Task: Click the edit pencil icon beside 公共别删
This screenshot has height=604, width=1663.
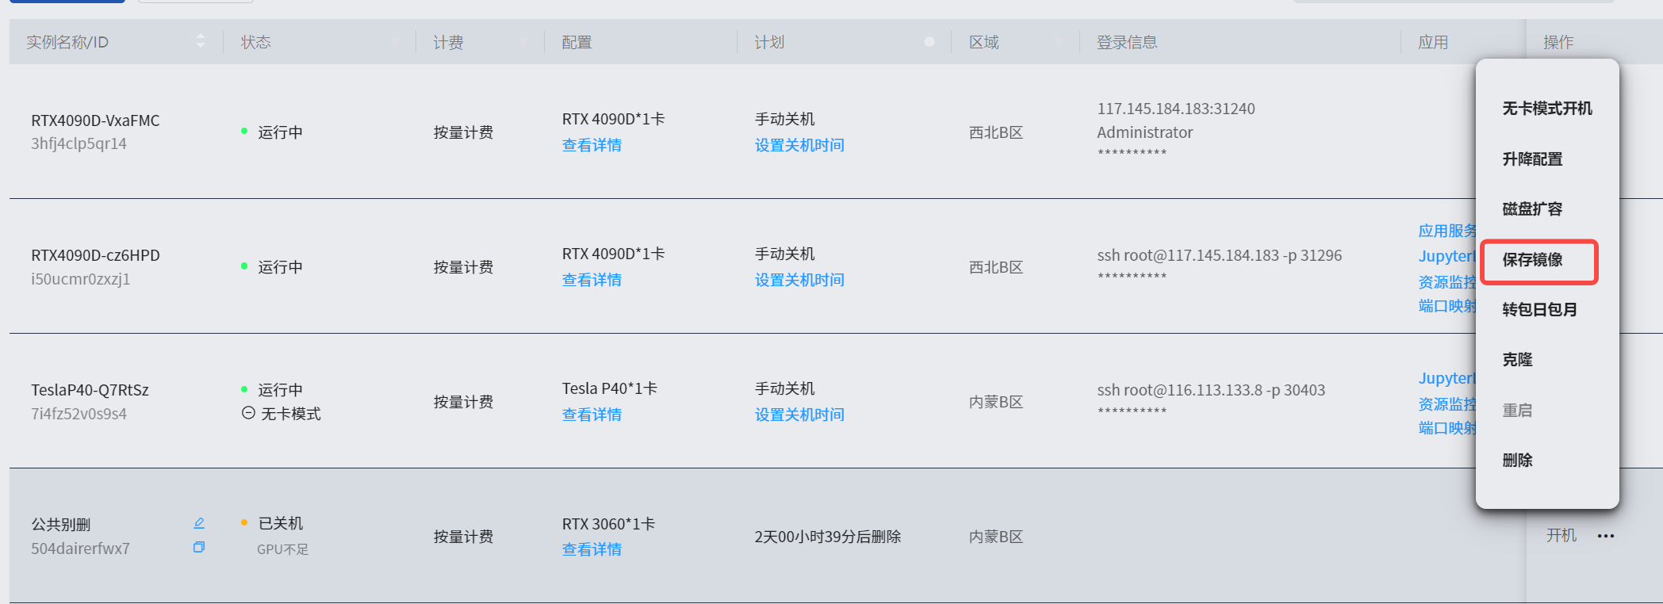Action: [x=199, y=523]
